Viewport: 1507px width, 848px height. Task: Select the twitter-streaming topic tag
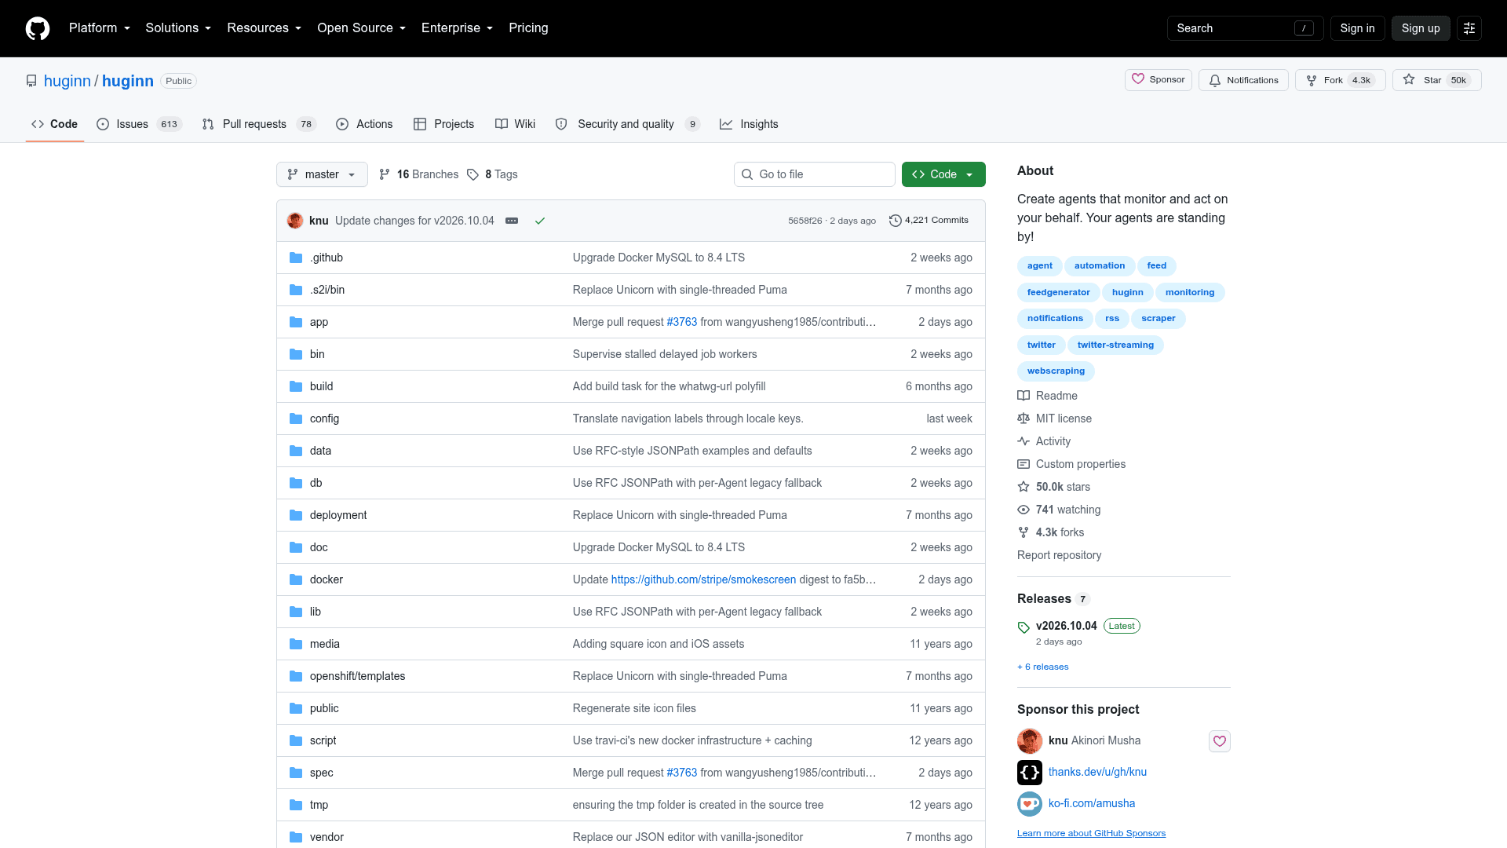[x=1115, y=345]
